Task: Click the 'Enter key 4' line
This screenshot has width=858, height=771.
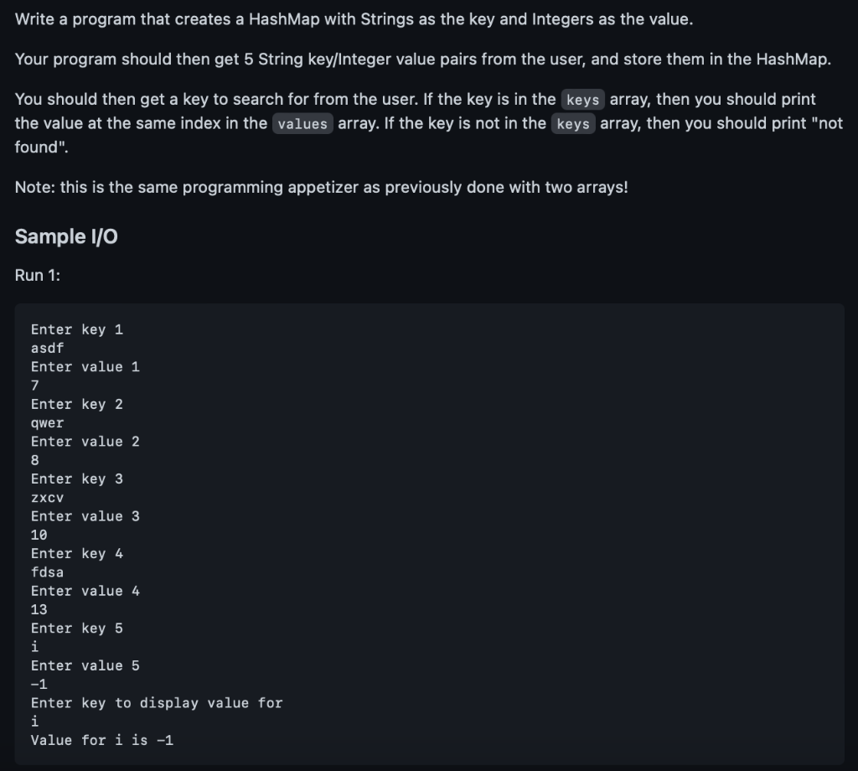Action: [x=76, y=553]
